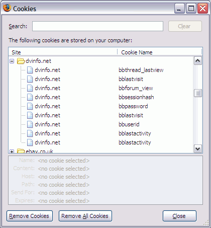
Task: Focus the Search input field
Action: point(97,26)
